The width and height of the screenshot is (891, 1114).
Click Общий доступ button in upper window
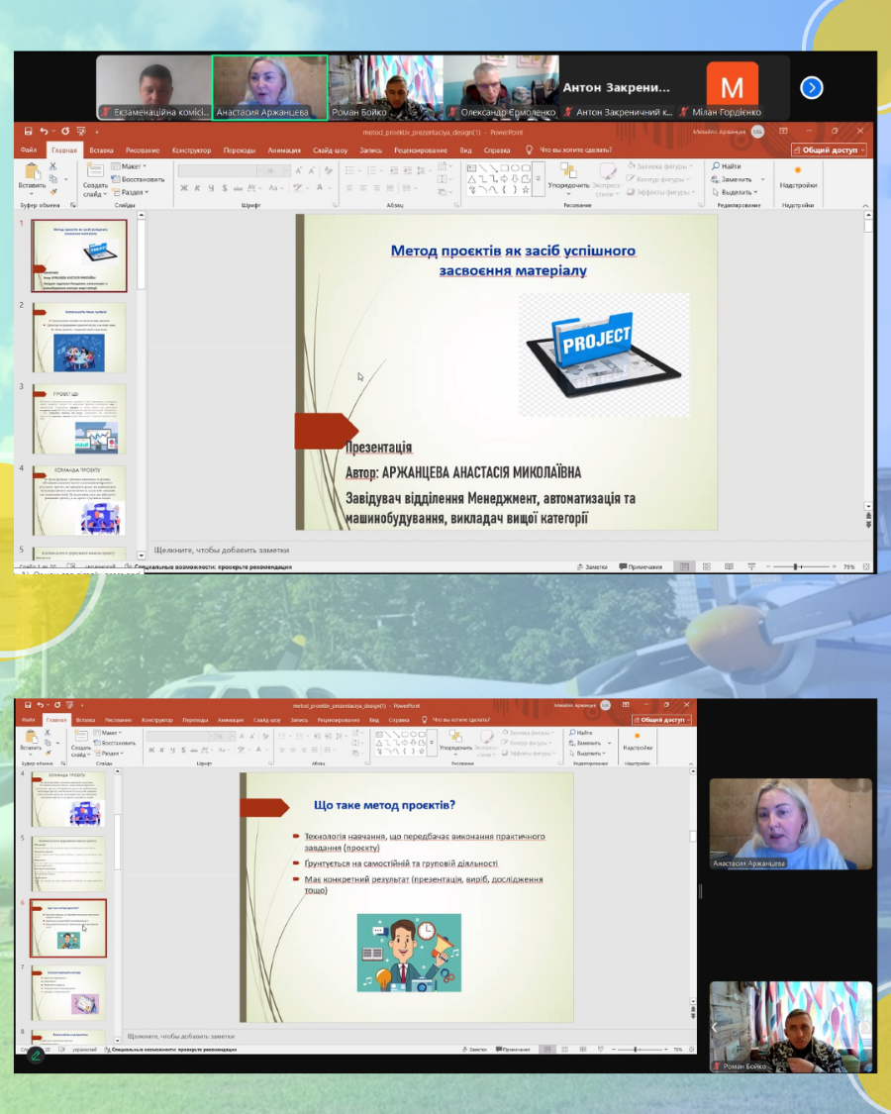(830, 151)
